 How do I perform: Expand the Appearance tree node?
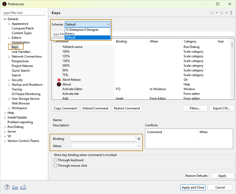pyautogui.click(x=9, y=24)
